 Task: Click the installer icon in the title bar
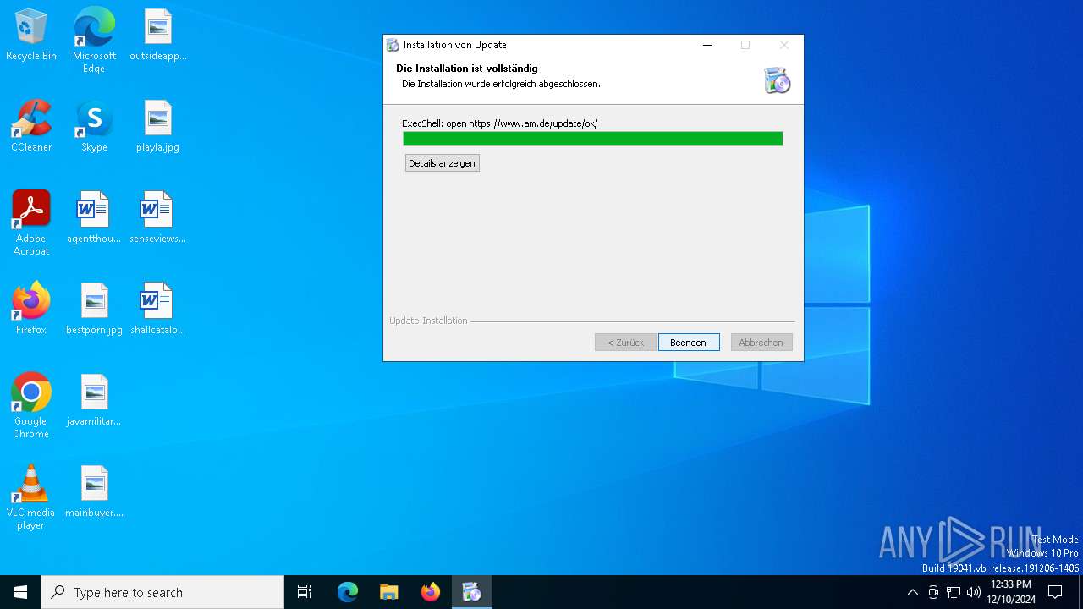point(393,45)
